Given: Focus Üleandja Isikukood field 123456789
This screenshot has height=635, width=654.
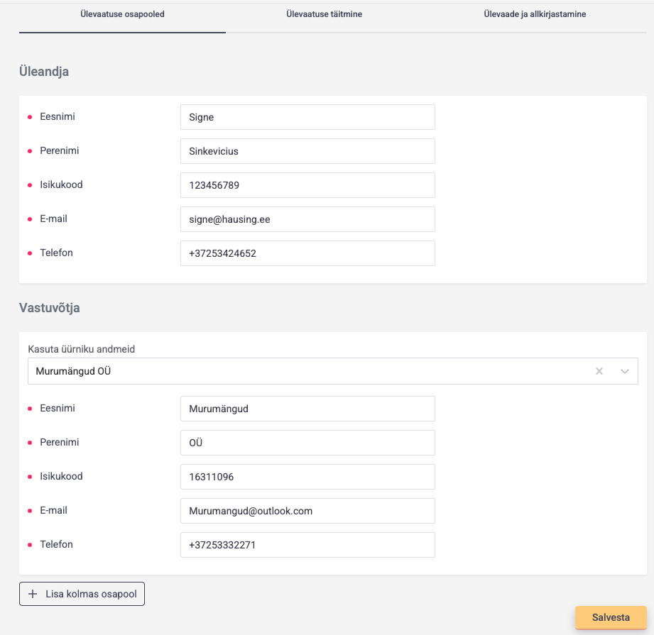Looking at the screenshot, I should (307, 185).
